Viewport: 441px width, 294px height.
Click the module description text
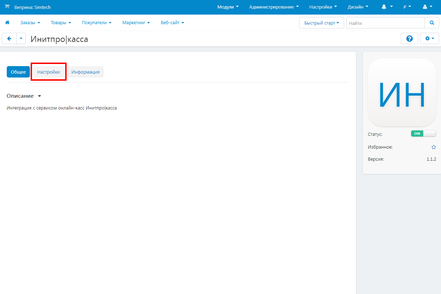tap(62, 108)
